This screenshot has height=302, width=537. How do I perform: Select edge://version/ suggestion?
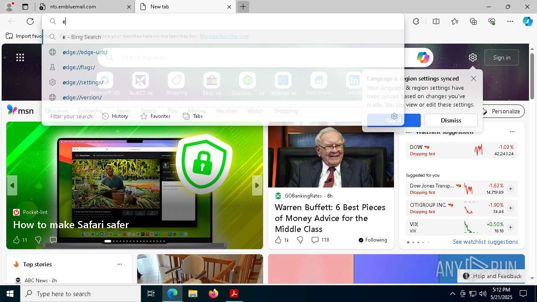point(223,97)
